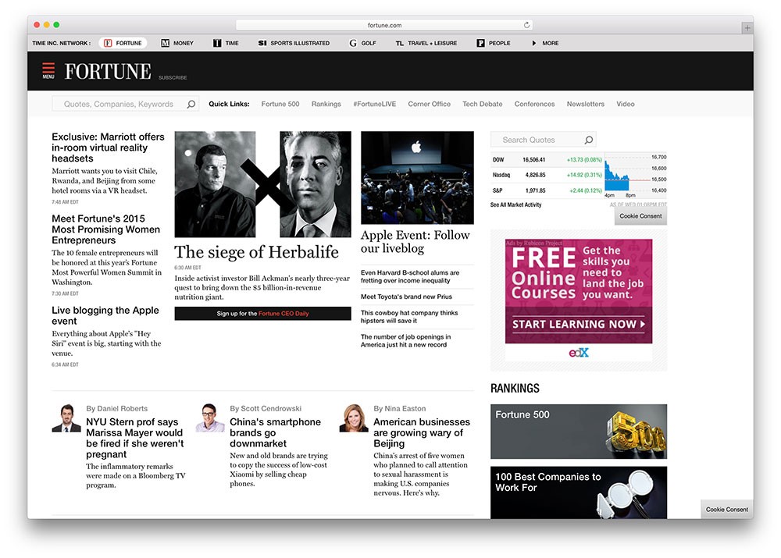Click Daniel Roberts author photo
Image resolution: width=781 pixels, height=558 pixels.
66,418
